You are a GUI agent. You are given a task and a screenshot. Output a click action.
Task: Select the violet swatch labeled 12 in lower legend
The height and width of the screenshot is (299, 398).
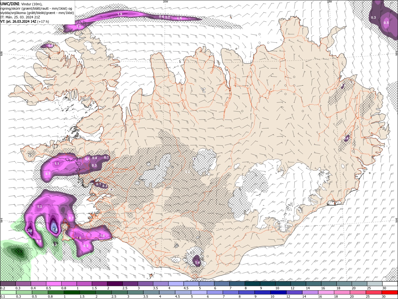[294, 292]
